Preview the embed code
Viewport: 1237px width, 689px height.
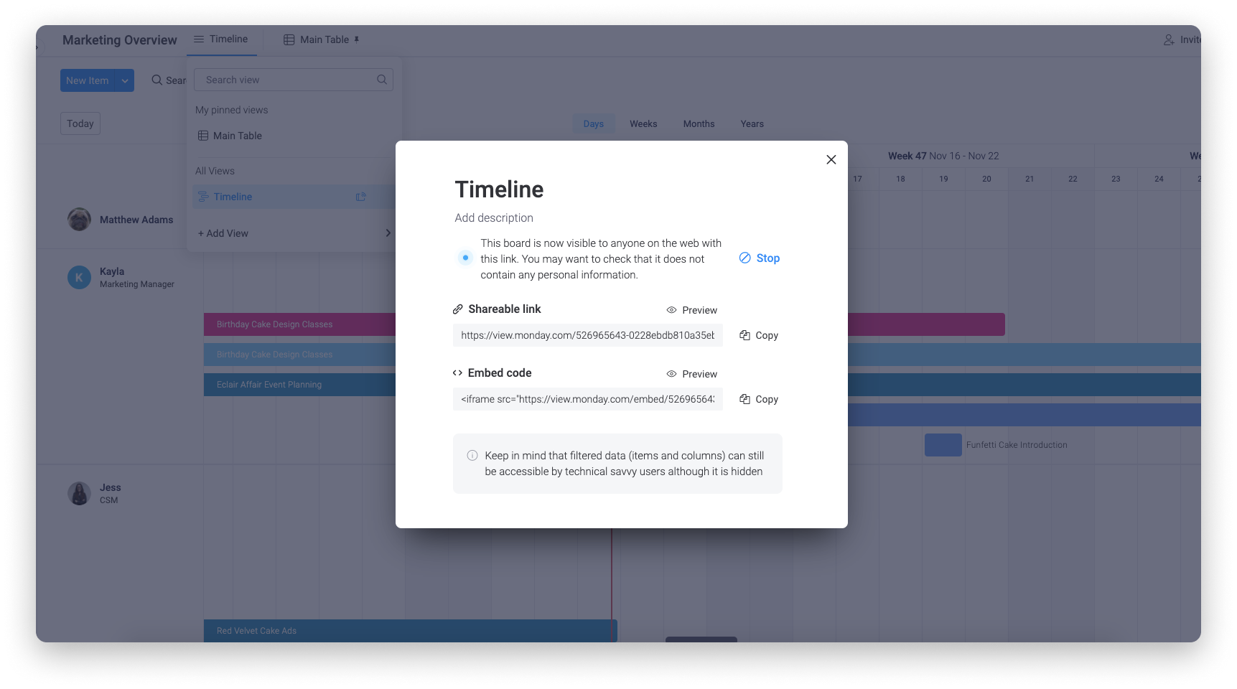coord(692,374)
